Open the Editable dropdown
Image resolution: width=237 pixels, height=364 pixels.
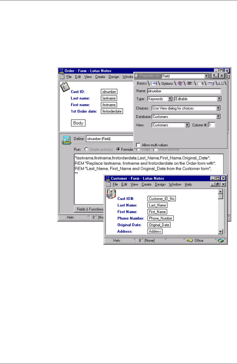tap(219, 99)
